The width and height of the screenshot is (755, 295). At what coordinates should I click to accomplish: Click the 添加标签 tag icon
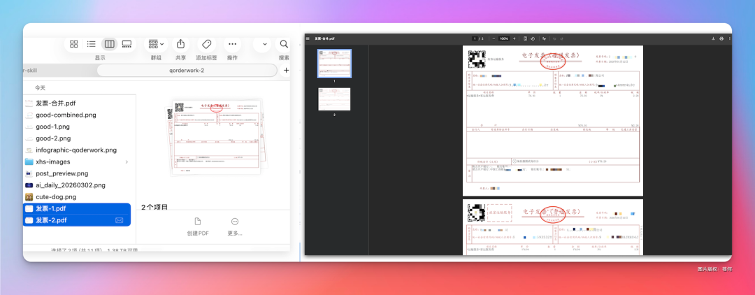(x=206, y=44)
